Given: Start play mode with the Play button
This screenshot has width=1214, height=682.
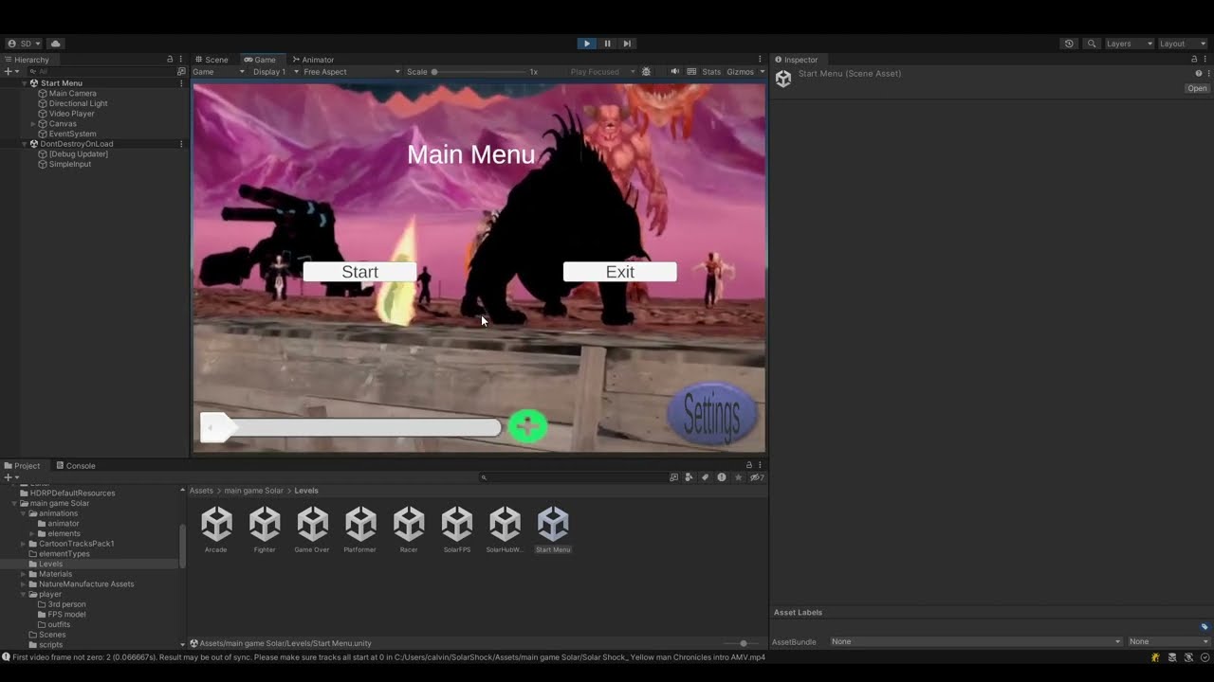Looking at the screenshot, I should pyautogui.click(x=586, y=44).
